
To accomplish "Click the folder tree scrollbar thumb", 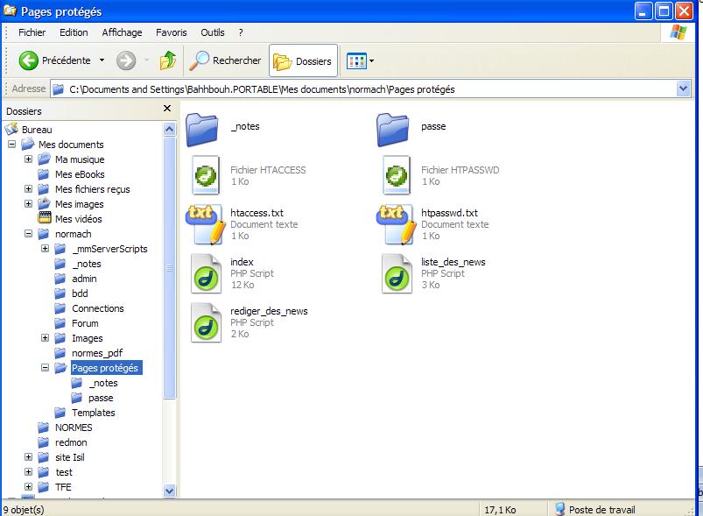I will point(170,267).
